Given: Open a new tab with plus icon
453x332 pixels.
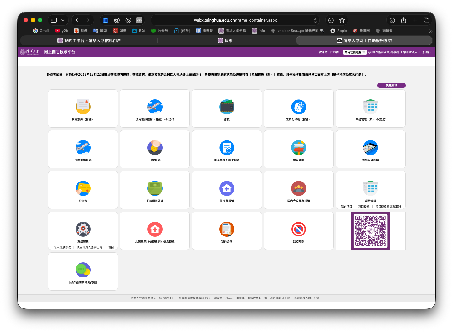Looking at the screenshot, I should (x=415, y=20).
